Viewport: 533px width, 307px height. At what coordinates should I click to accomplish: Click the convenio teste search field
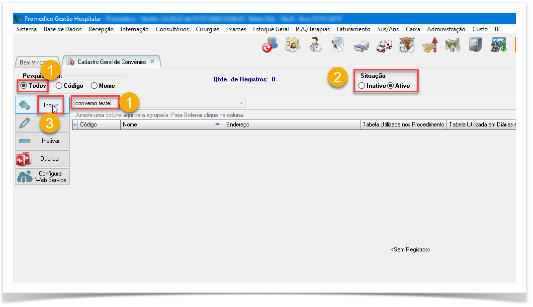click(x=95, y=103)
